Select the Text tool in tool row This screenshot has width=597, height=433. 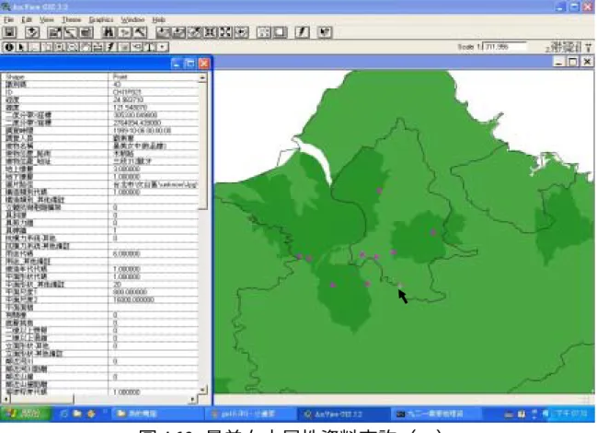[149, 47]
